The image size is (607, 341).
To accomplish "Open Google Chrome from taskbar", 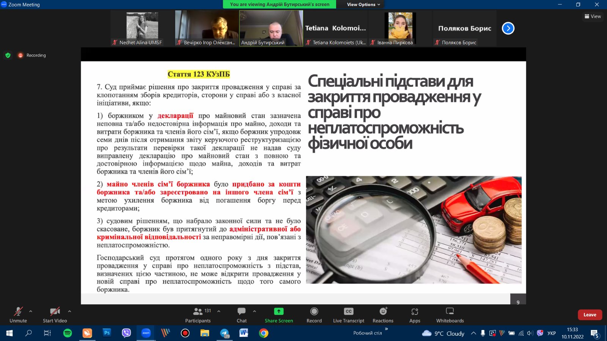I will click(264, 333).
